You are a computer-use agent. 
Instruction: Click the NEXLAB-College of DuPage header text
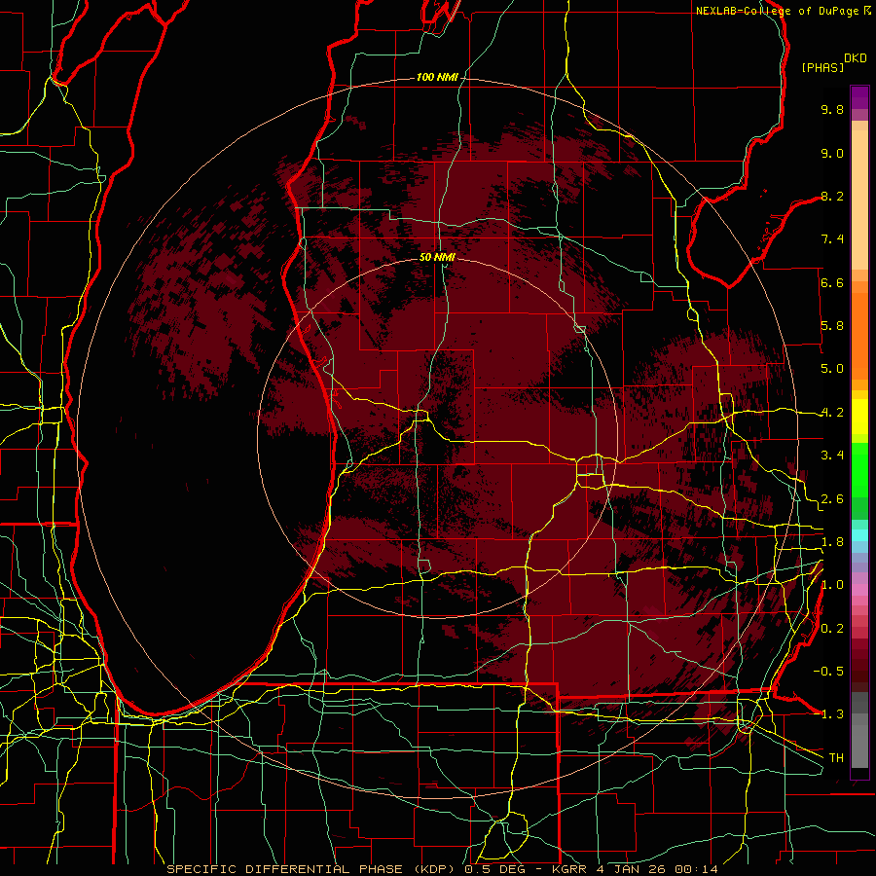click(777, 11)
